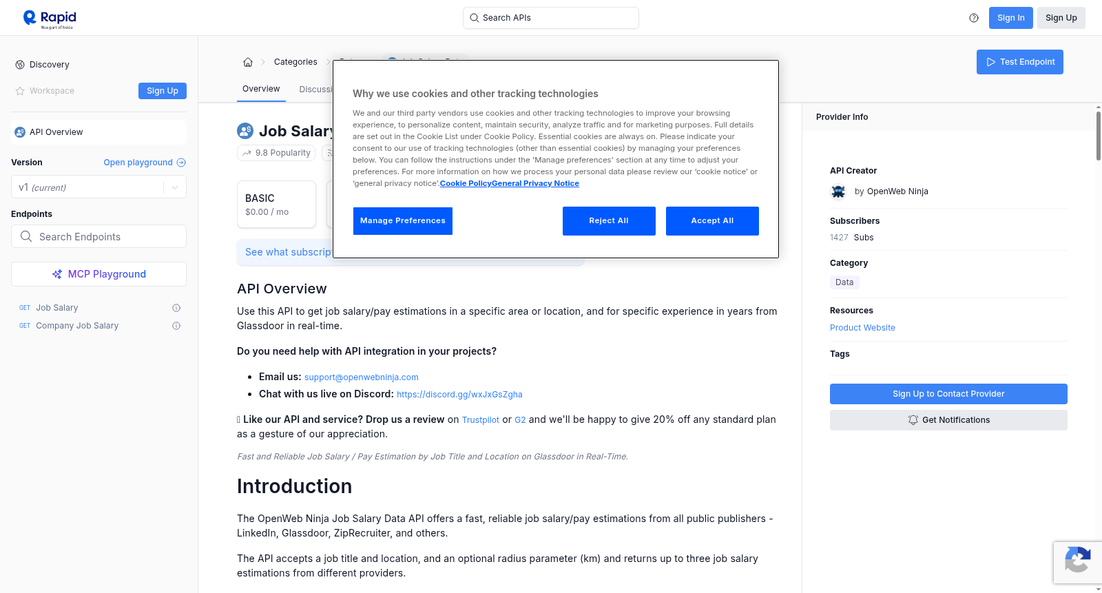The height and width of the screenshot is (593, 1102).
Task: Click the Open playground arrow icon
Action: [181, 163]
